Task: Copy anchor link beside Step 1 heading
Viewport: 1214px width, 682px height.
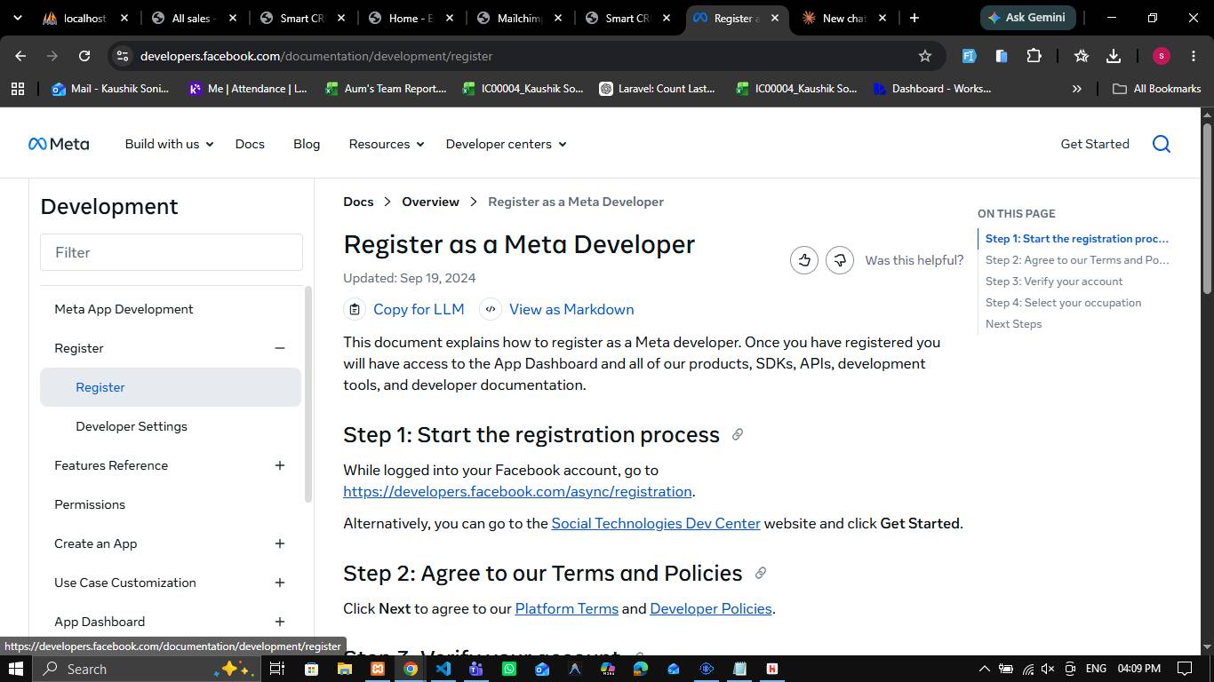Action: (x=737, y=434)
